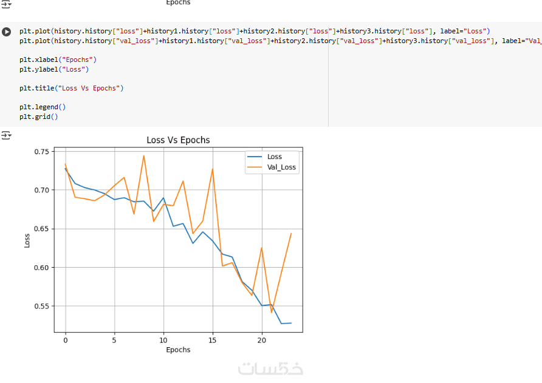
Task: Click the khamsat watermark logo below chart
Action: (270, 368)
